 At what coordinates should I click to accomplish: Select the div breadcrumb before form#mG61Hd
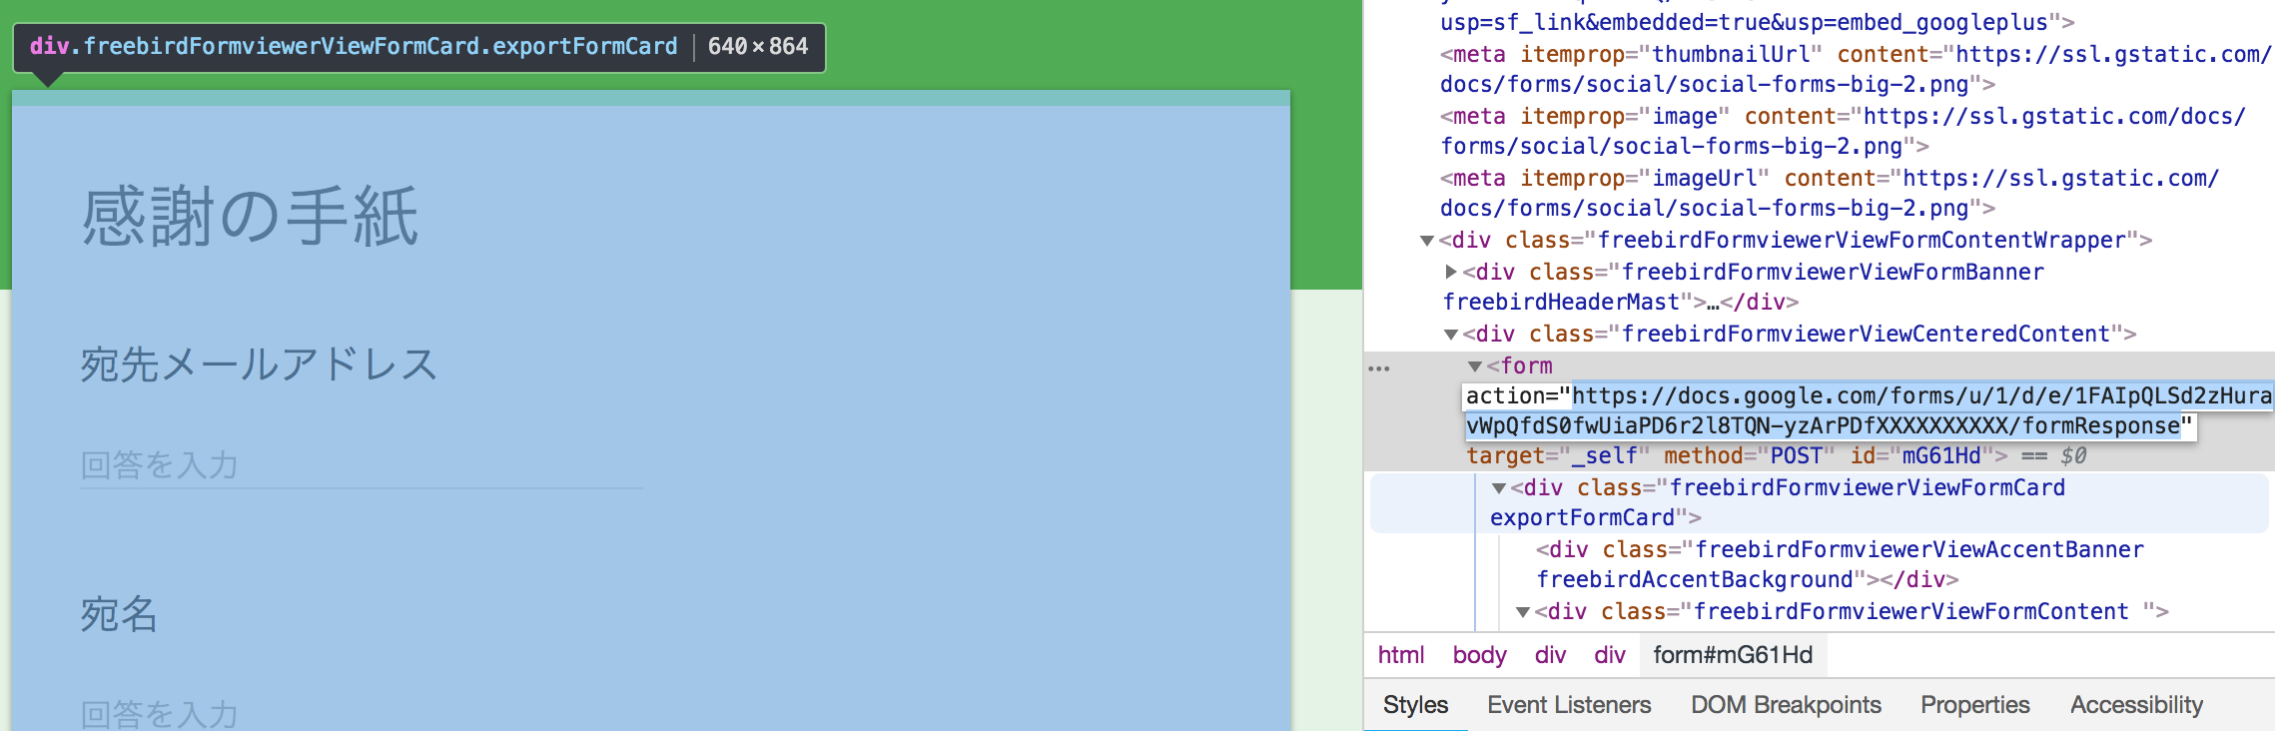1610,655
